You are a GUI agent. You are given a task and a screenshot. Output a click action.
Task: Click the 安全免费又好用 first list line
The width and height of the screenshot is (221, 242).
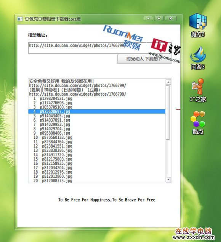pos(97,81)
